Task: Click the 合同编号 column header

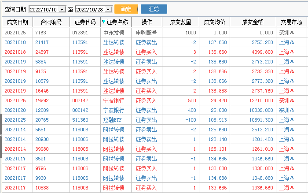Action: click(x=51, y=22)
